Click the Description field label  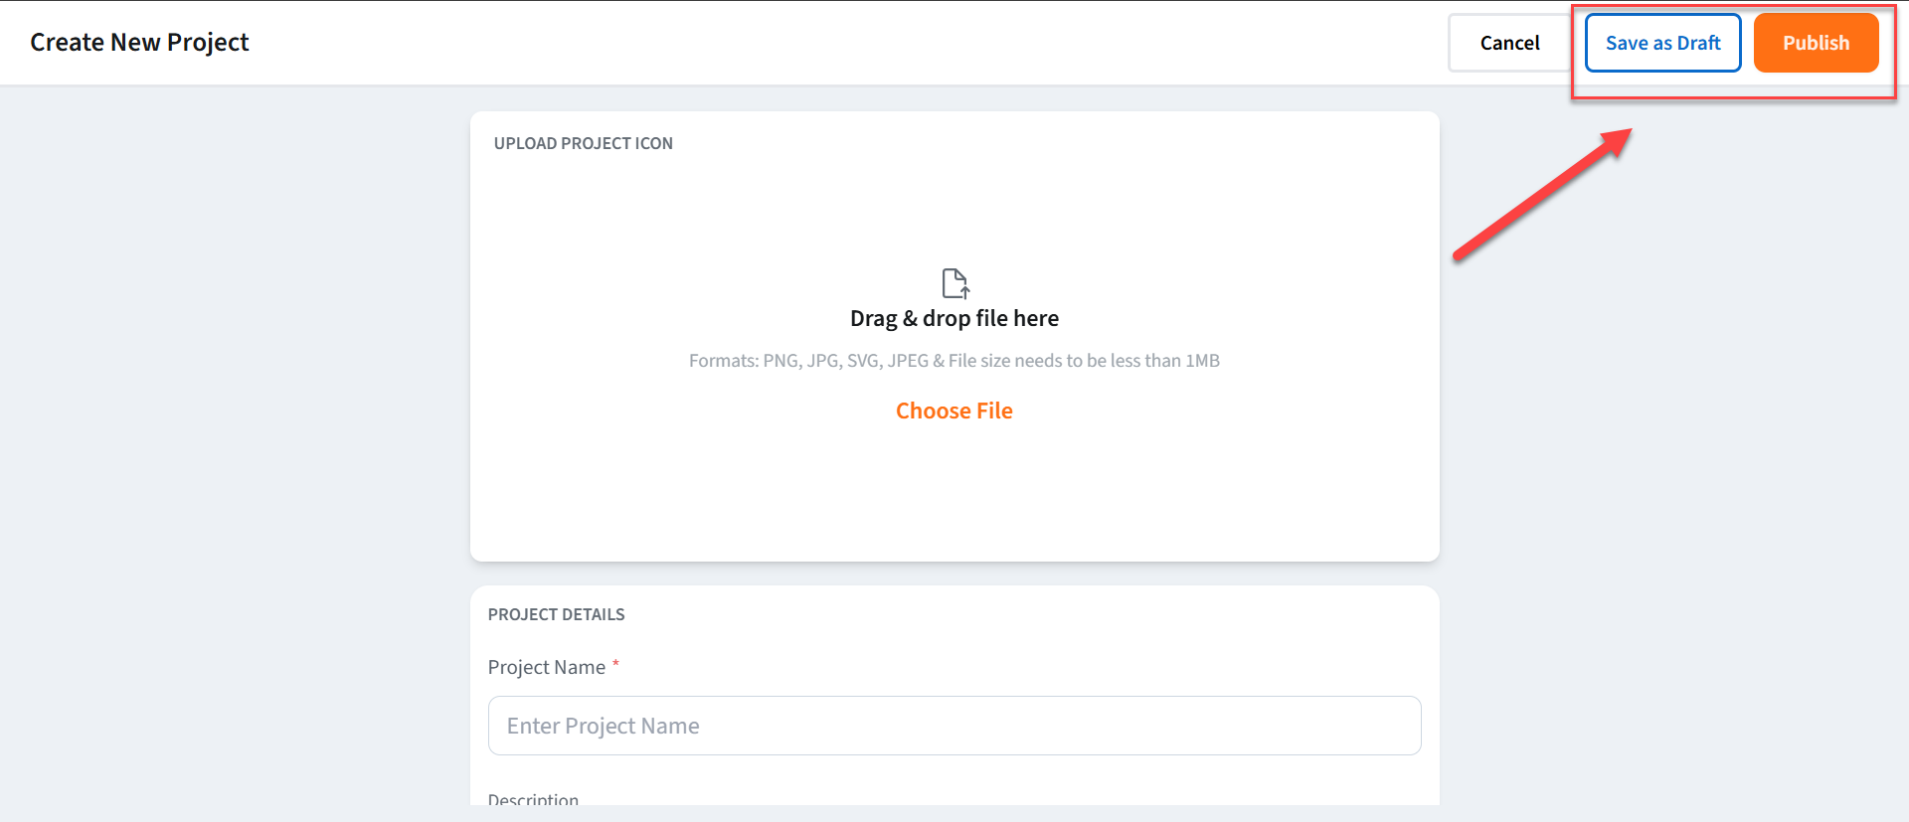click(533, 799)
